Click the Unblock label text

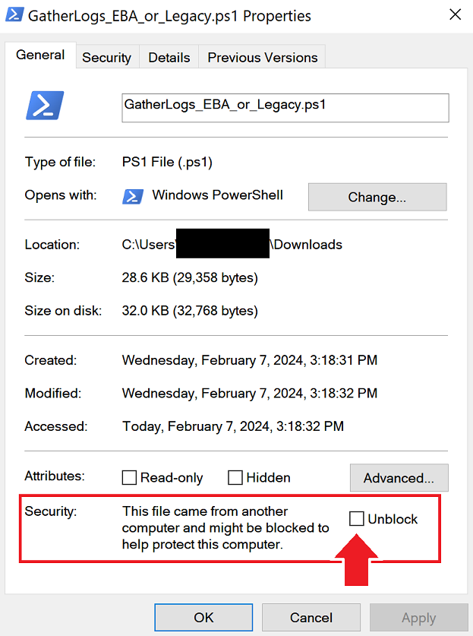click(392, 519)
